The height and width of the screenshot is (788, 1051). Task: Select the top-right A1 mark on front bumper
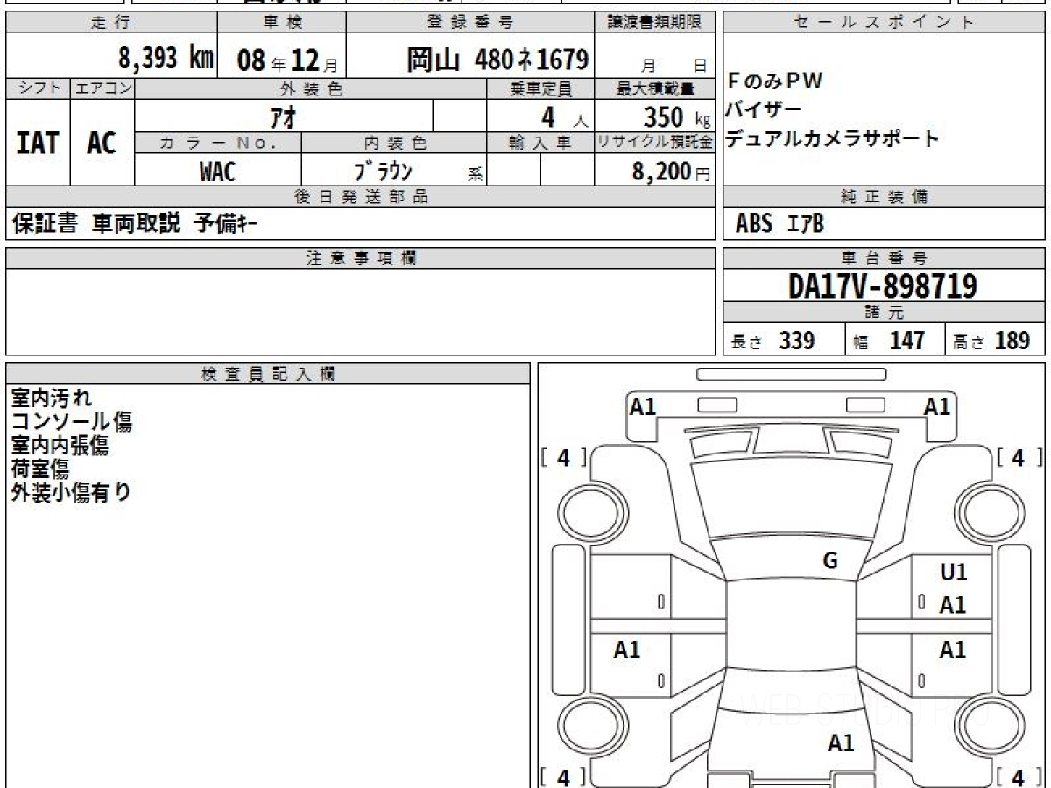936,406
